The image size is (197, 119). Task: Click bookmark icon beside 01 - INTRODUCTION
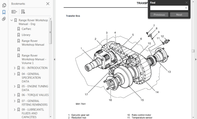19,68
